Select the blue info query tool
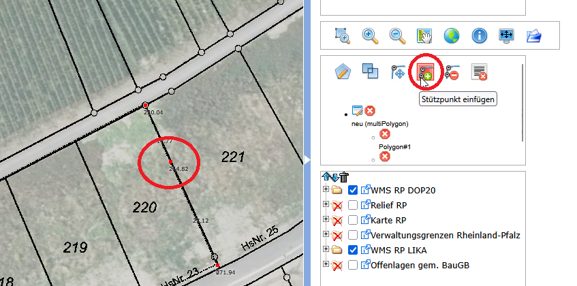 pos(479,35)
